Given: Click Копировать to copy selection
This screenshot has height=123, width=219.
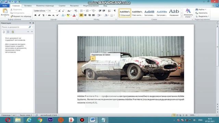Looking at the screenshot, I should pos(17,13).
